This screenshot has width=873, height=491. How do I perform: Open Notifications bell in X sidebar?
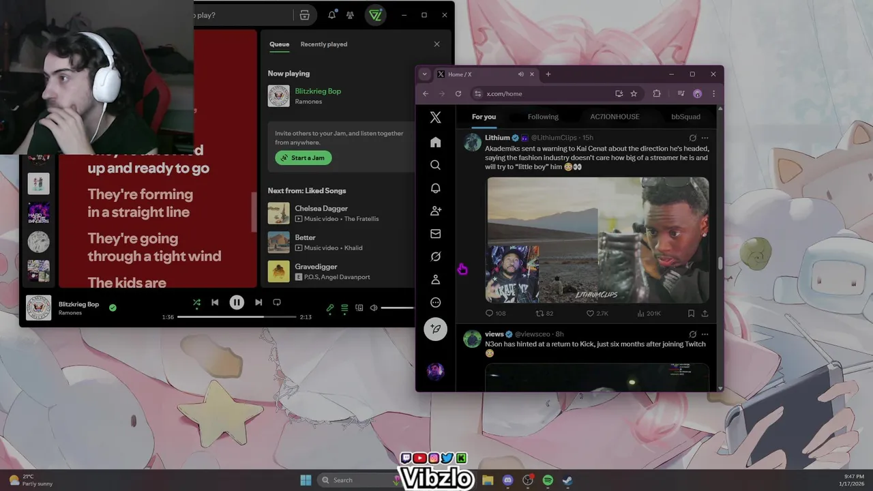pyautogui.click(x=435, y=188)
